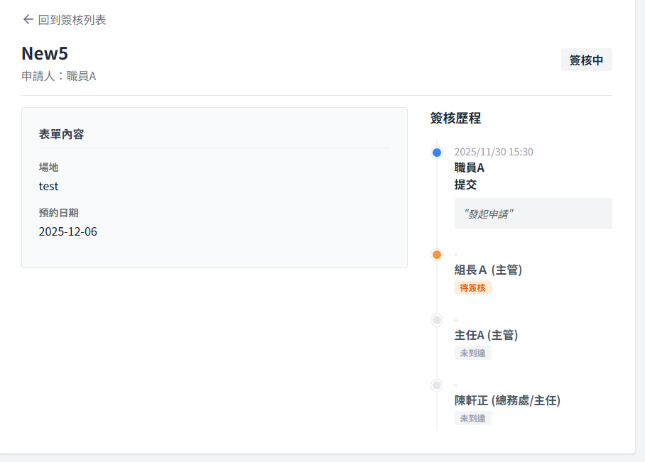Click the 組長A (主管) approver name
Image resolution: width=645 pixels, height=462 pixels.
(489, 270)
